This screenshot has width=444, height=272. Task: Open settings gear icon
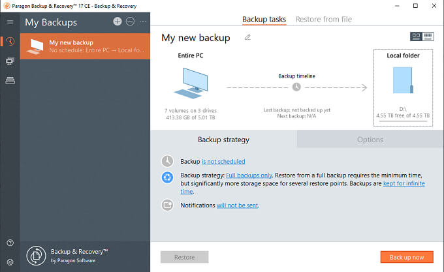10,261
